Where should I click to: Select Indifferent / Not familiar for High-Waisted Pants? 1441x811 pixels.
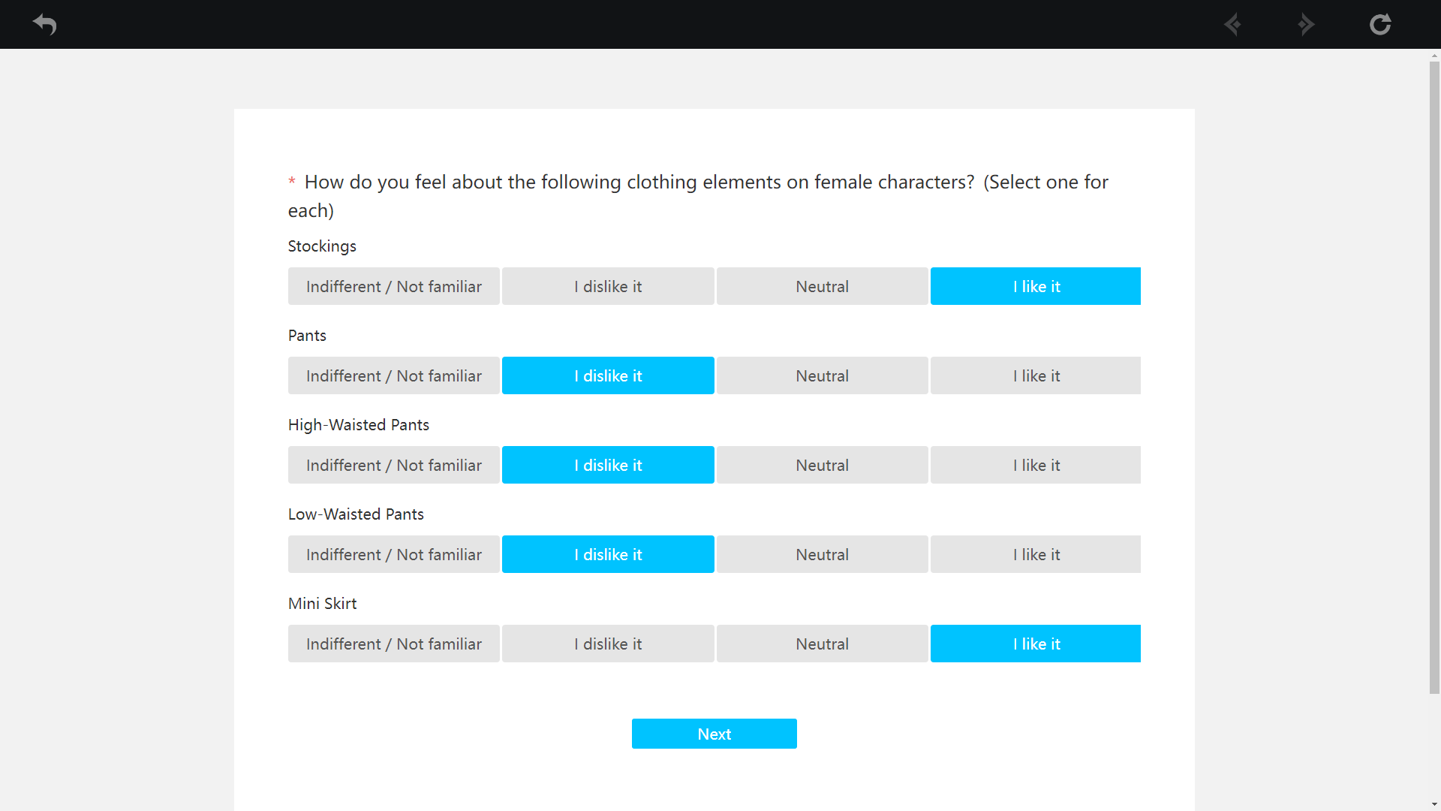tap(394, 465)
